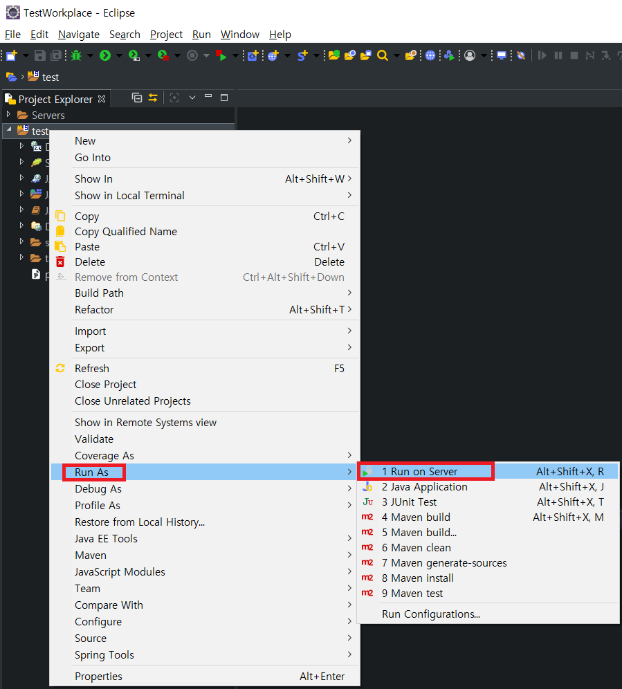The width and height of the screenshot is (622, 689).
Task: Open Run Configurations... dialog
Action: point(488,614)
